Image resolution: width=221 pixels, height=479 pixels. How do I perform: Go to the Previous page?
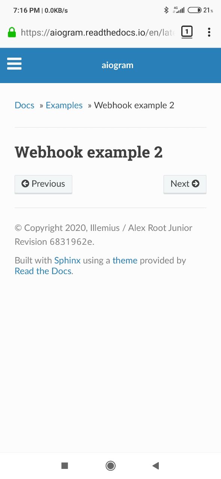[43, 184]
